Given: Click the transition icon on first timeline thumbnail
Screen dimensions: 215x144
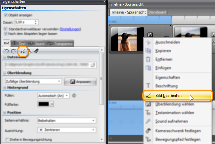Looking at the screenshot, I should (150, 35).
